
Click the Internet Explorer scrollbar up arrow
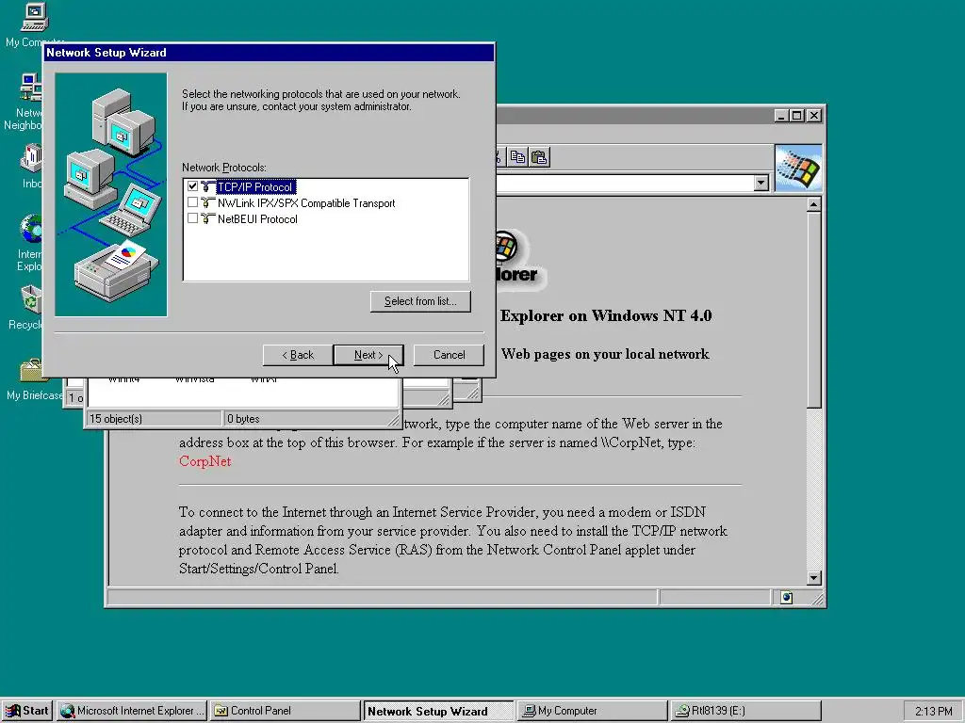click(813, 204)
